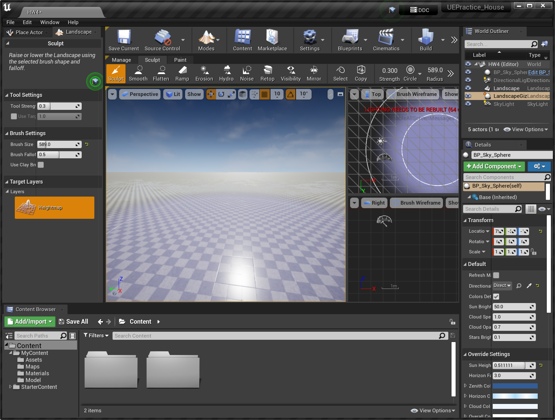Switch to the Manage landscape tab
Screen dimensions: 555x420
(x=121, y=60)
